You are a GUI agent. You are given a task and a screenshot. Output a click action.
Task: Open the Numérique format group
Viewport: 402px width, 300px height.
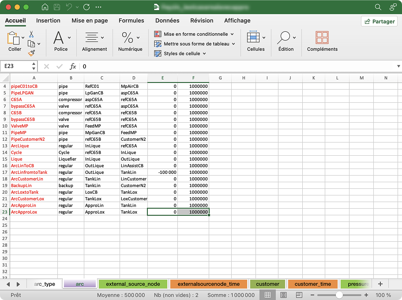click(130, 41)
